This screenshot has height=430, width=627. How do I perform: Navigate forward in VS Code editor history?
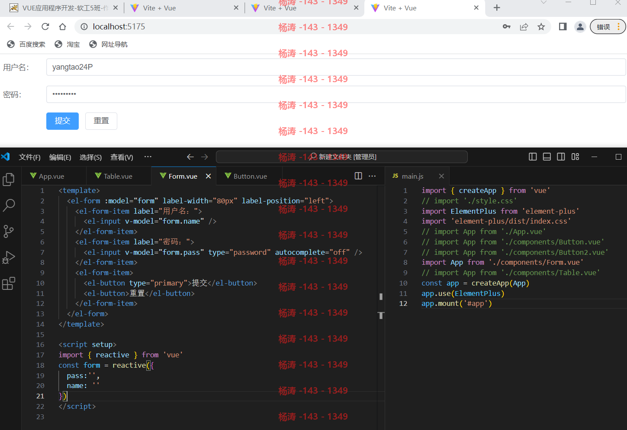pos(205,157)
